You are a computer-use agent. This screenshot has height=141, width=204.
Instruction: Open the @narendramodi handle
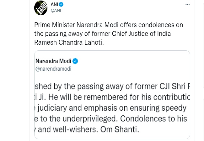click(53, 69)
